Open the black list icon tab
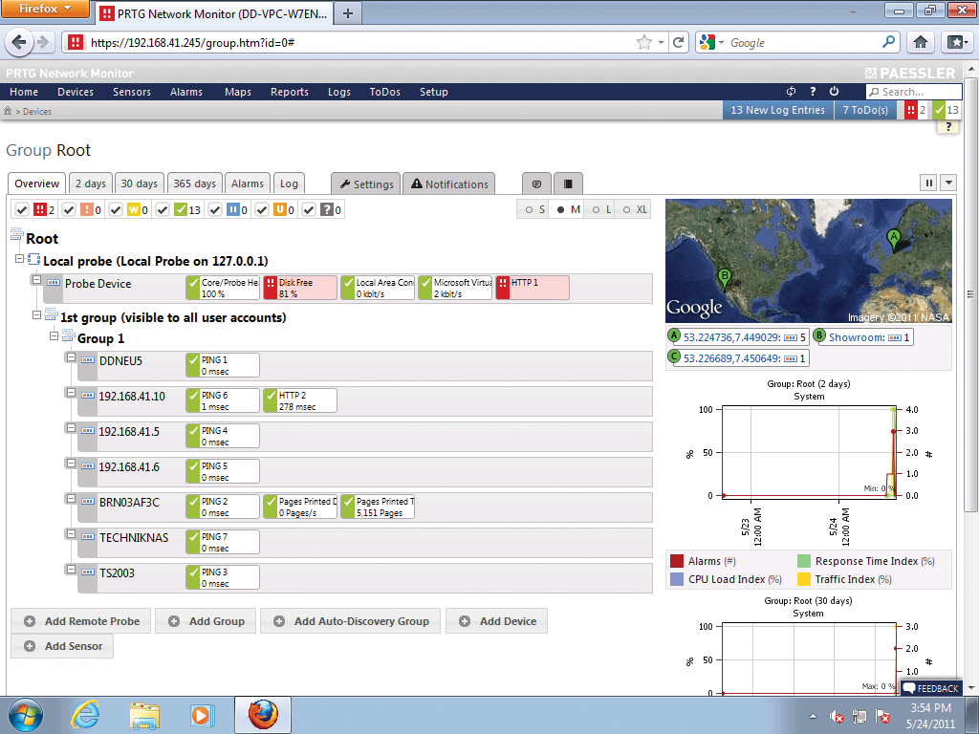 point(568,184)
